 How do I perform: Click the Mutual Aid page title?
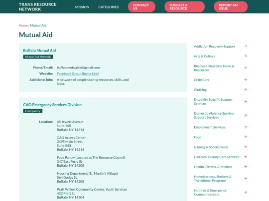(x=36, y=35)
